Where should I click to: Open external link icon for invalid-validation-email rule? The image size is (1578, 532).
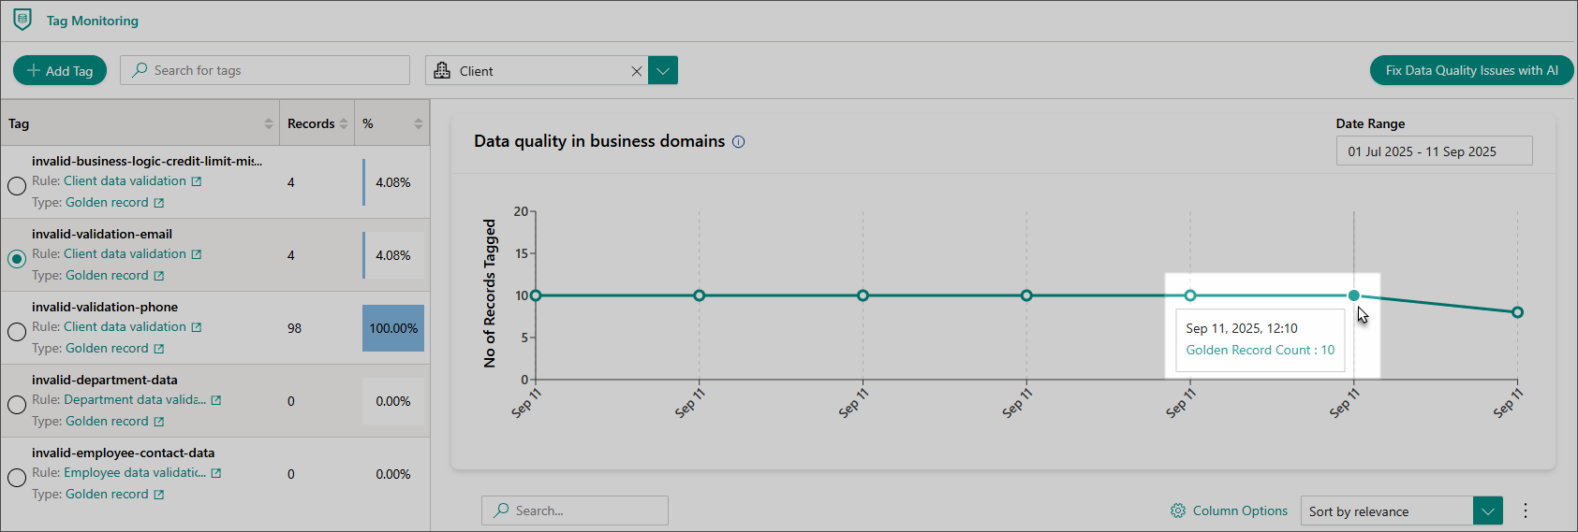click(x=197, y=254)
